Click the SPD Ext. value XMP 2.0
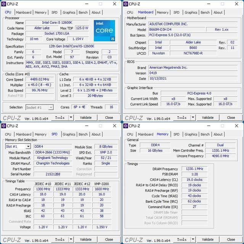This screenshot has height=244, width=244. click(x=106, y=152)
